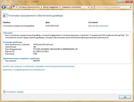
Task: Expand arrow after 'Центр поддержки'
Action: (60, 7)
